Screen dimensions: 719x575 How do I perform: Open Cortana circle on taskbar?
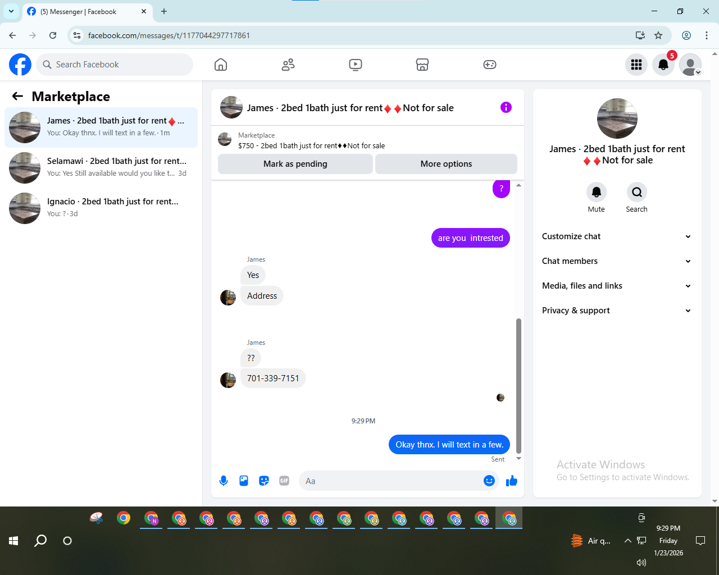(67, 541)
